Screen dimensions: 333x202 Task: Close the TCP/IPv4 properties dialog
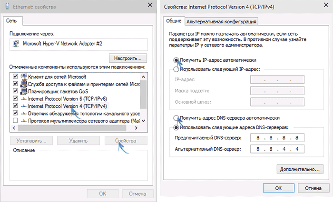click(326, 5)
